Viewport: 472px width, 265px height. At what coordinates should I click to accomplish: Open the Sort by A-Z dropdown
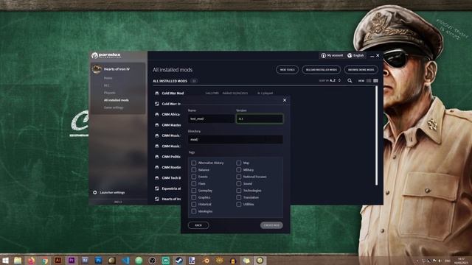click(x=330, y=80)
